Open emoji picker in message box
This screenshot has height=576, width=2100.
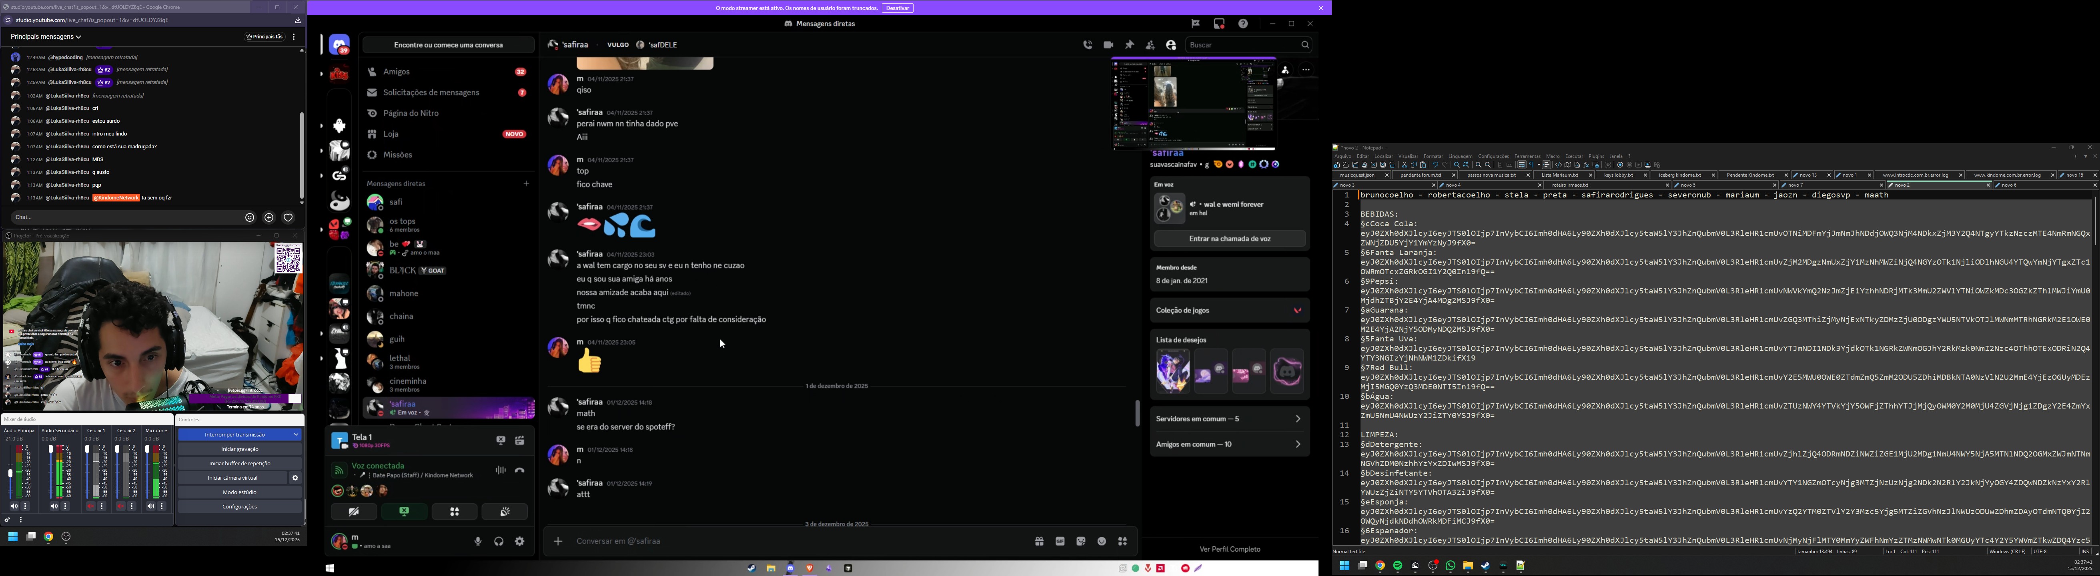click(1101, 542)
